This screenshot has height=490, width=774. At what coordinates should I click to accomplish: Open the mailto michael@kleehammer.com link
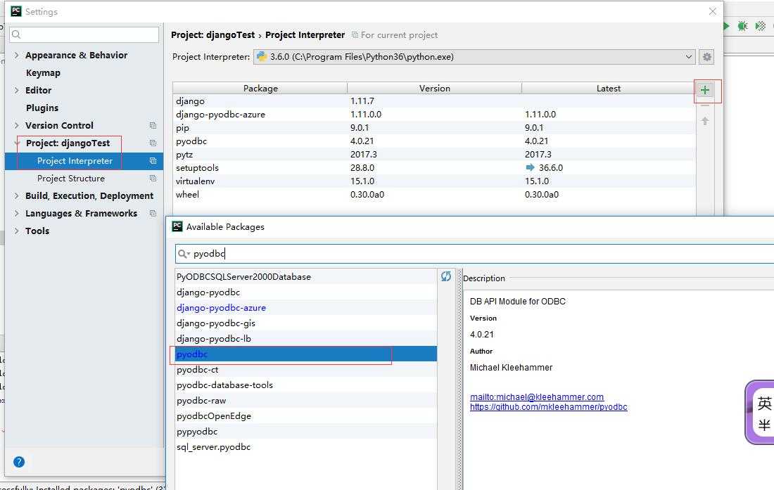coord(537,396)
